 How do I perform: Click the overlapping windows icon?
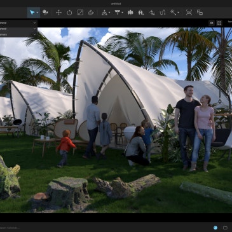click(200, 13)
